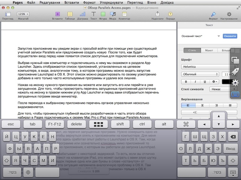Add a chart via Діаграма icon
Image resolution: width=241 pixels, height=180 pixels.
point(82,14)
